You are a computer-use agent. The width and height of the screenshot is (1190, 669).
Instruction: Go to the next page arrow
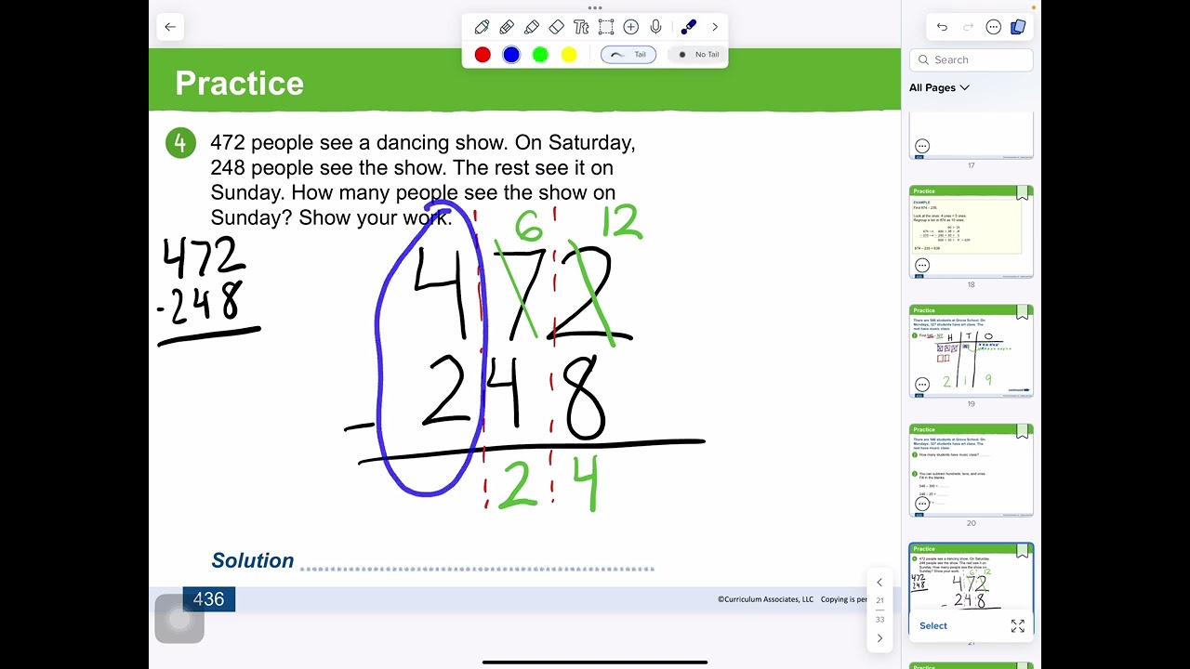879,638
